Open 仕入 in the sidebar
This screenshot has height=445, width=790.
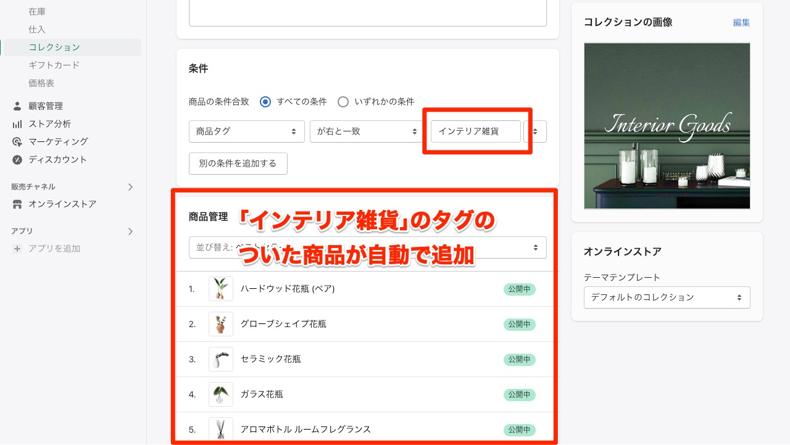pyautogui.click(x=37, y=30)
